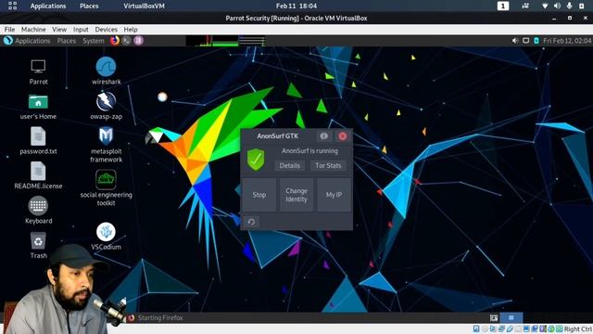Click the Tor Stats button

tap(328, 165)
